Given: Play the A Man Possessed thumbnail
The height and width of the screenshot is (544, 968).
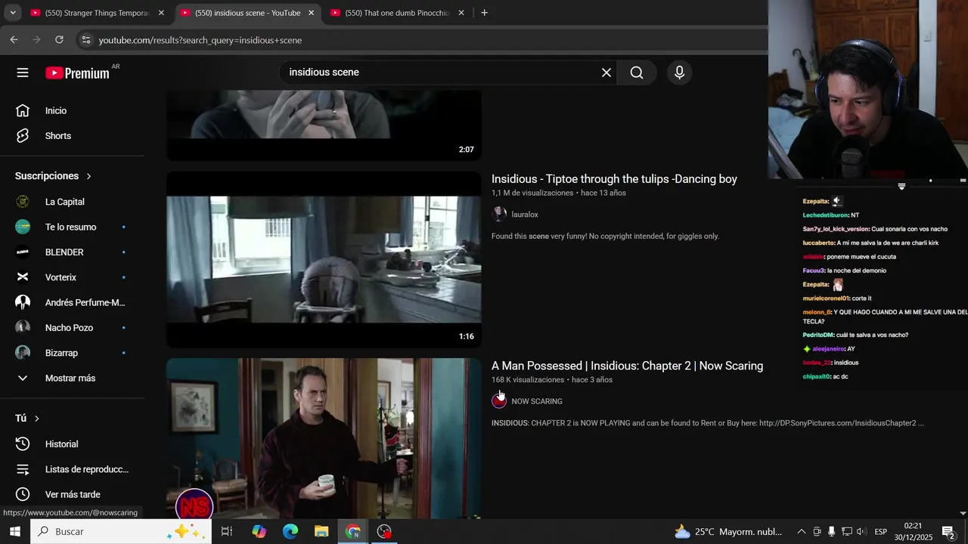Looking at the screenshot, I should point(324,438).
